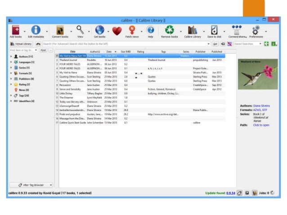
Task: Toggle the highlight search results icon
Action: point(229,44)
